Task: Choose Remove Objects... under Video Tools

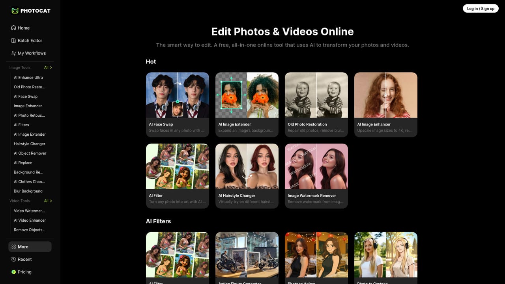Action: [30, 230]
